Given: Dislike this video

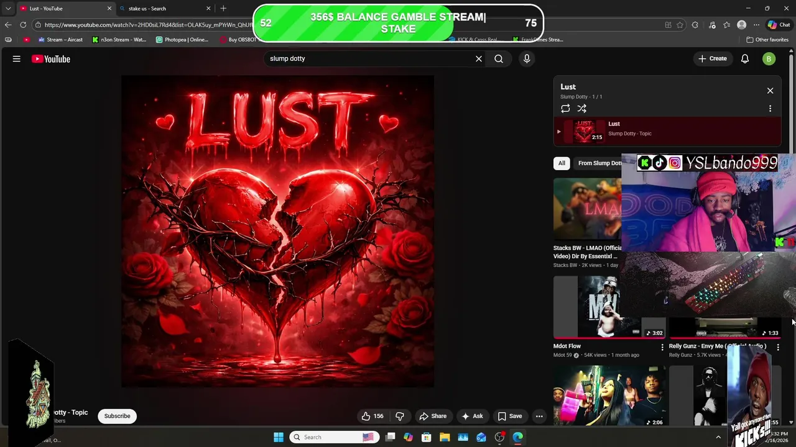Looking at the screenshot, I should (400, 416).
